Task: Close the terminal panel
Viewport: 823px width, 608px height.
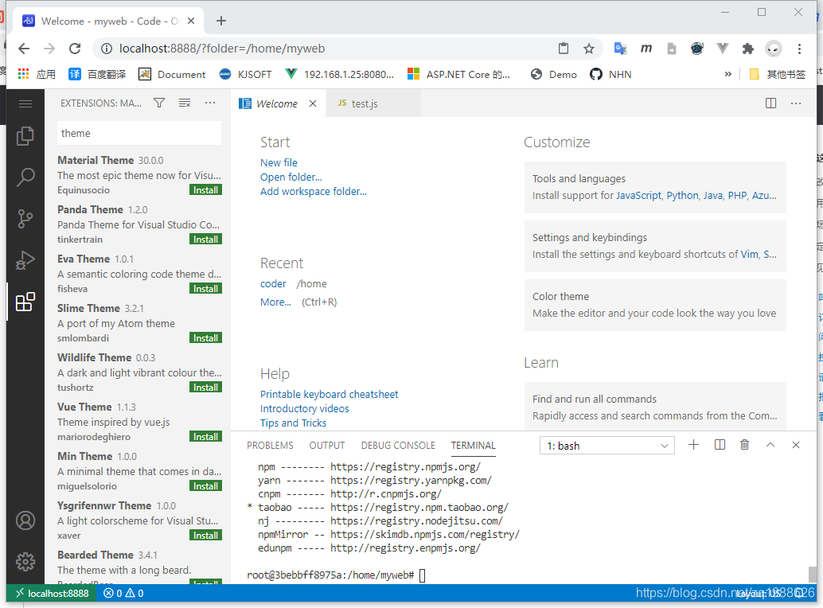Action: 796,445
